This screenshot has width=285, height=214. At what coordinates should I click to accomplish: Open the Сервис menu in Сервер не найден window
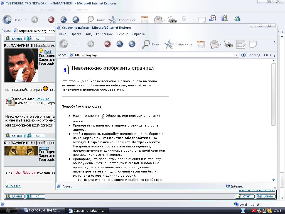122,34
